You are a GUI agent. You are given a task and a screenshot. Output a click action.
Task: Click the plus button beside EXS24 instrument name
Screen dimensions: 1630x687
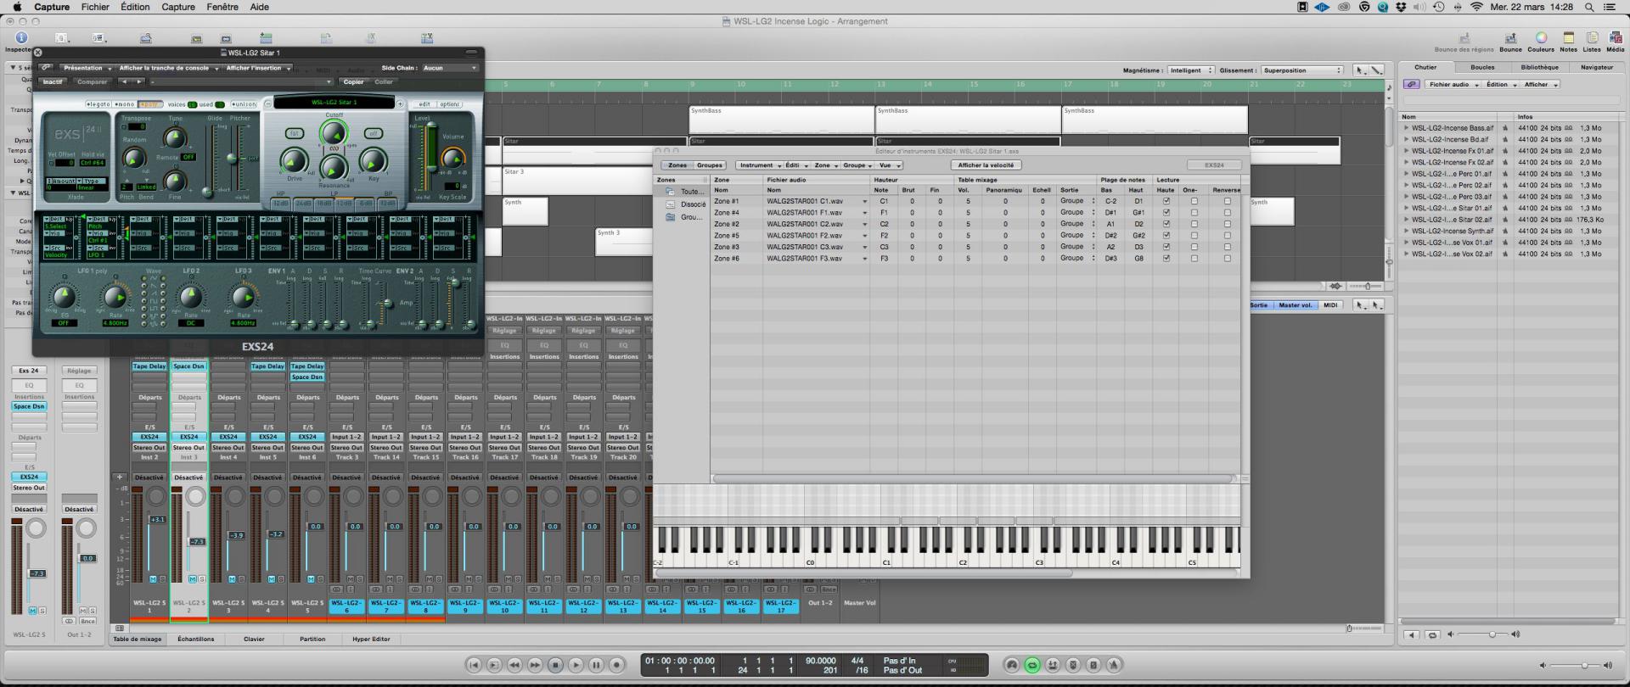click(x=400, y=104)
